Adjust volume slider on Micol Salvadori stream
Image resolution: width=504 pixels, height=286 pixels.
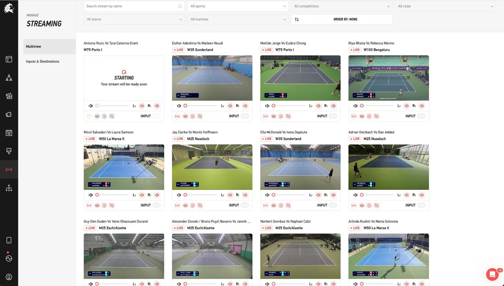click(112, 195)
